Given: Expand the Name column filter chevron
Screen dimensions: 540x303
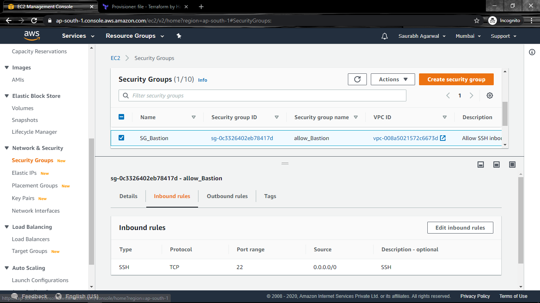Looking at the screenshot, I should 194,117.
